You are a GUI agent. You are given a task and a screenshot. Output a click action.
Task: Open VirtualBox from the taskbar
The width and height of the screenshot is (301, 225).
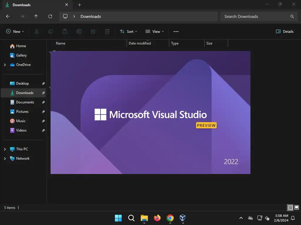[x=183, y=218]
